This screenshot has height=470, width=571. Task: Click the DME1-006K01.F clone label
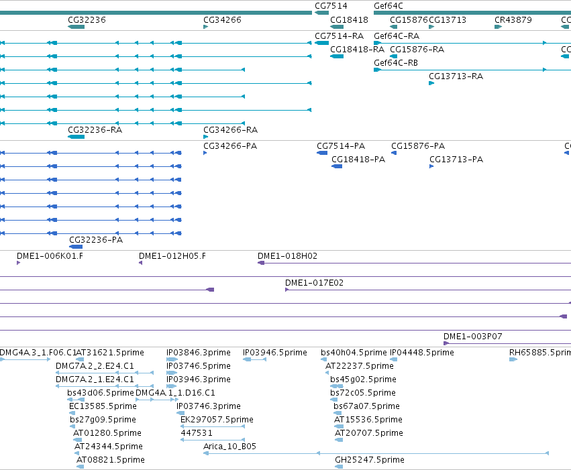50,256
